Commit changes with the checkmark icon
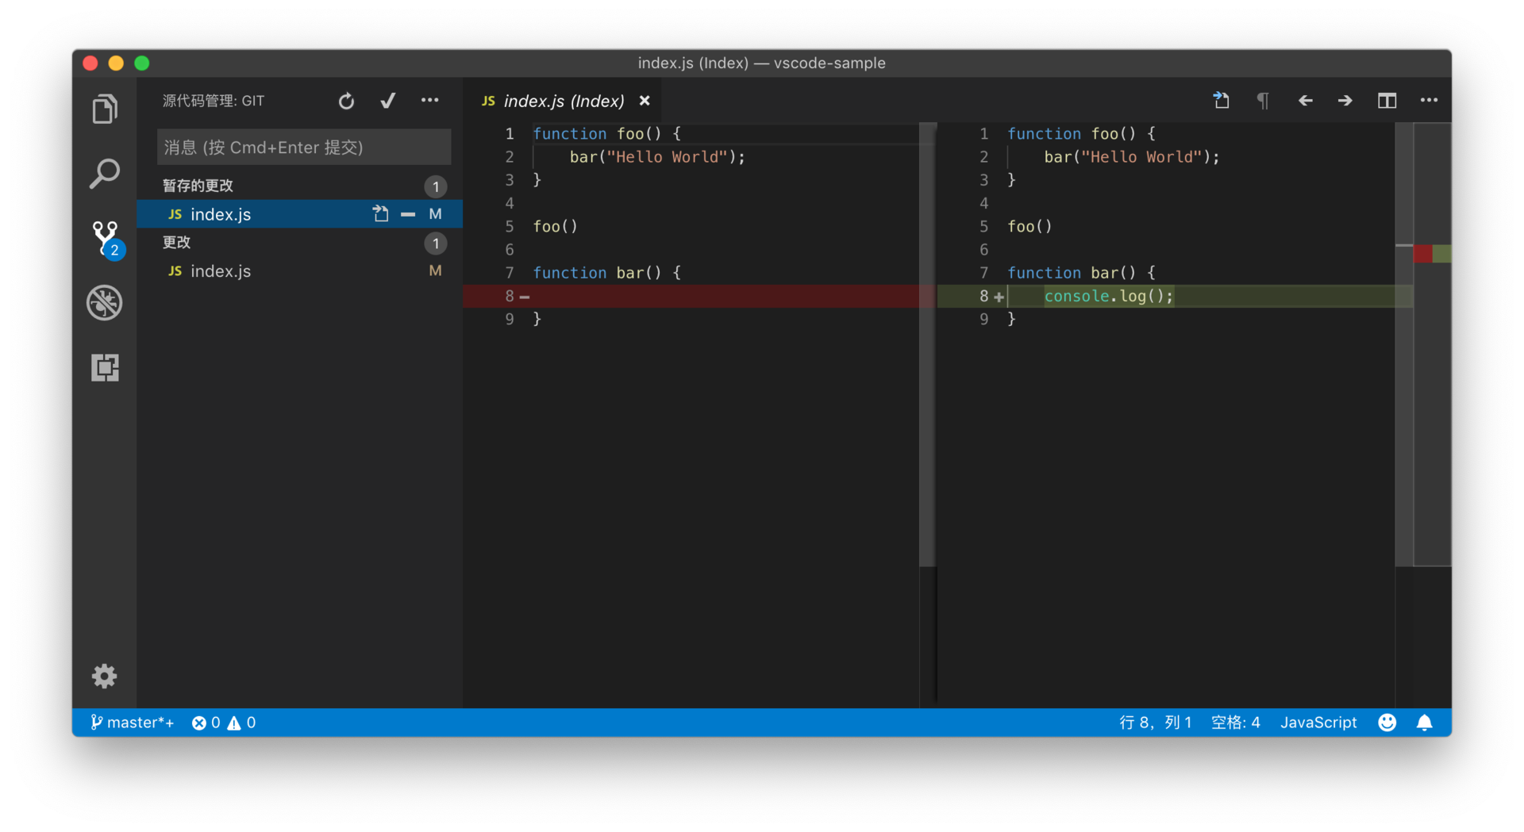Image resolution: width=1524 pixels, height=832 pixels. (388, 101)
